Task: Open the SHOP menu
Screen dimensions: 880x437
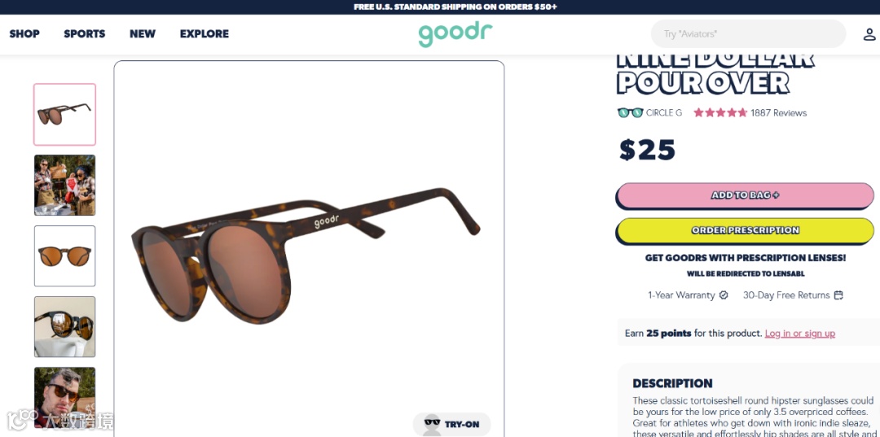Action: point(24,33)
